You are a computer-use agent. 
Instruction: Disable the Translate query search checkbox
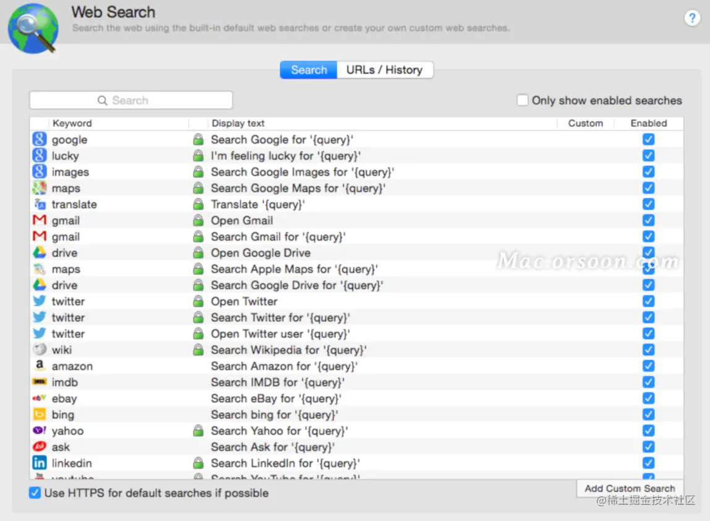click(x=648, y=204)
